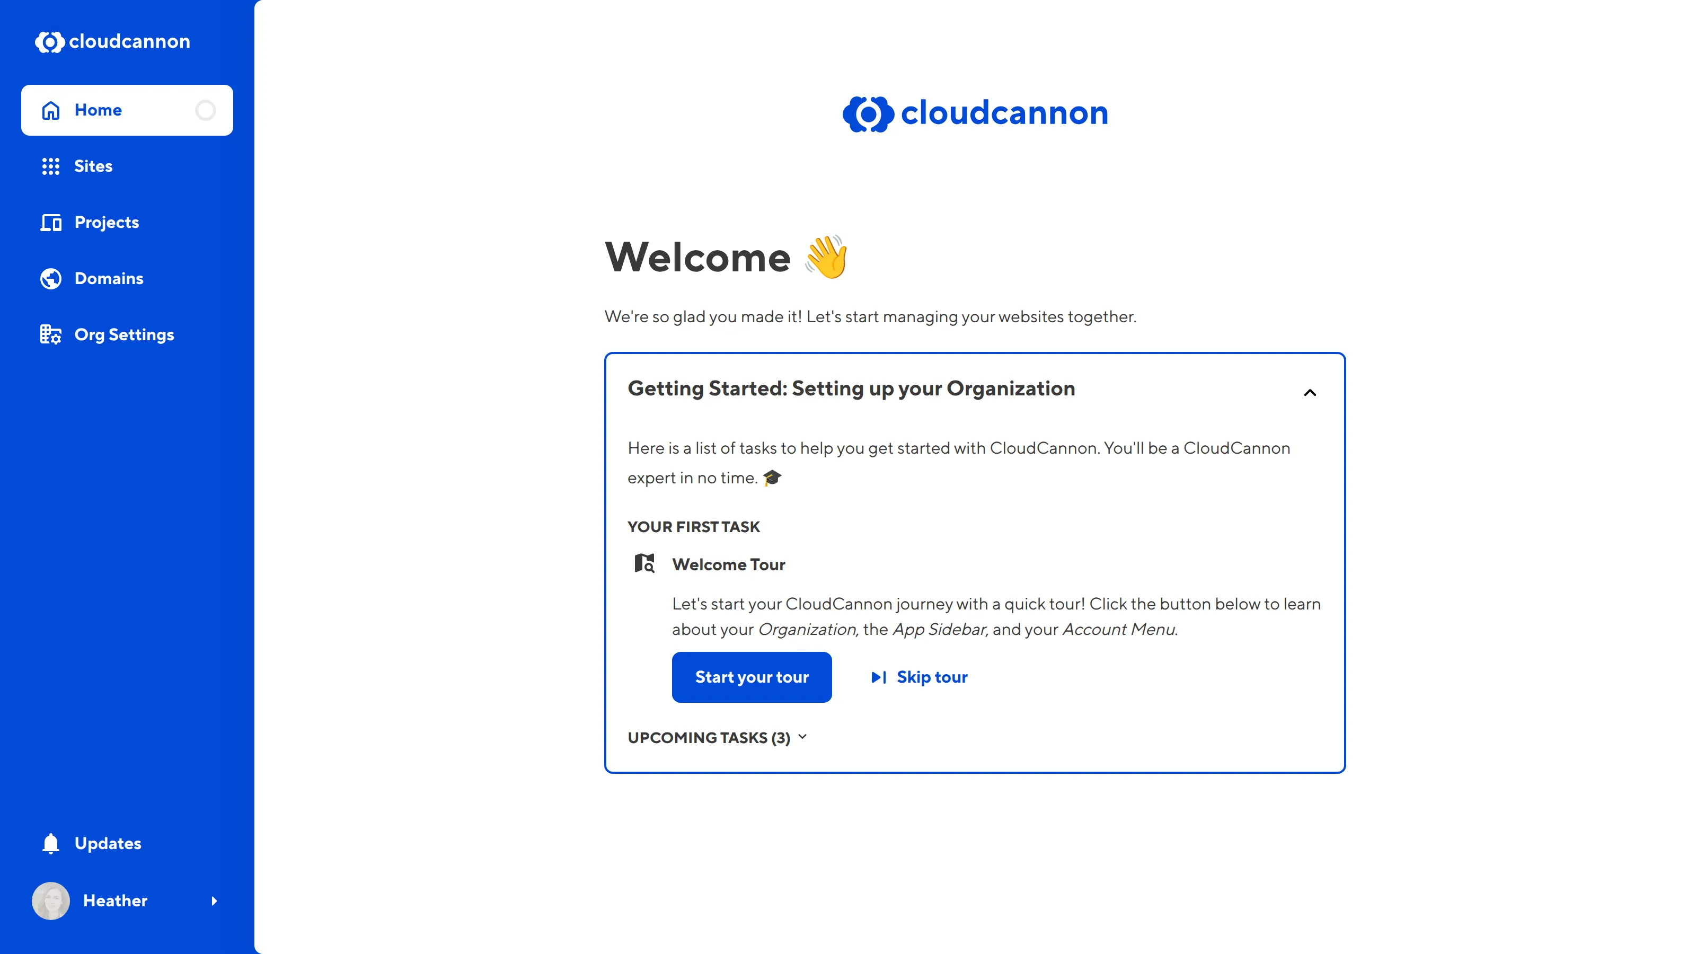The height and width of the screenshot is (954, 1696).
Task: Open Org Settings via the building gear icon
Action: [51, 334]
